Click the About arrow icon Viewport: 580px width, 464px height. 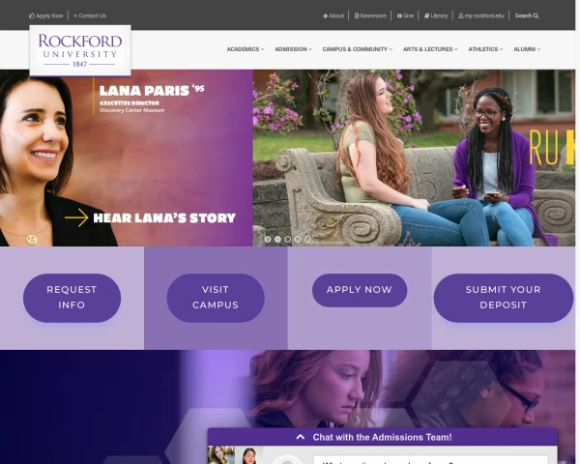pyautogui.click(x=325, y=15)
